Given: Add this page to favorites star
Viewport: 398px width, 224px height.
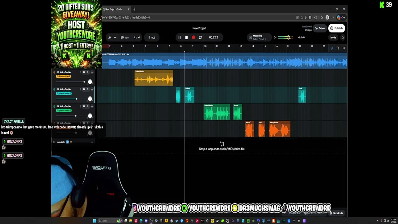Looking at the screenshot, I should point(302,17).
